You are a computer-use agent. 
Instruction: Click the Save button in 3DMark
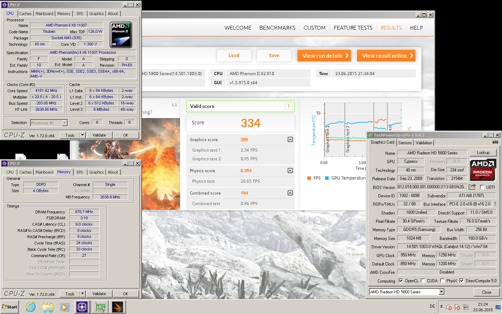[x=274, y=56]
